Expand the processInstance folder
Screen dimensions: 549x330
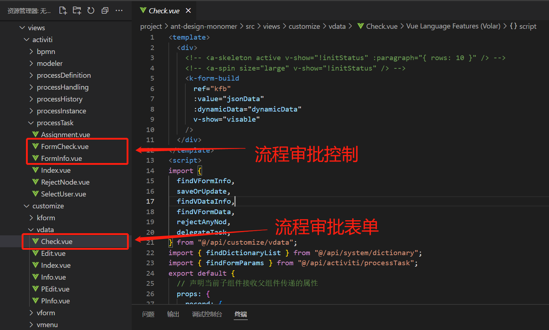(31, 111)
